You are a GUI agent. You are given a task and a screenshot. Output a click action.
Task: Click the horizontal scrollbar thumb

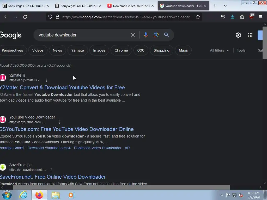click(122, 187)
